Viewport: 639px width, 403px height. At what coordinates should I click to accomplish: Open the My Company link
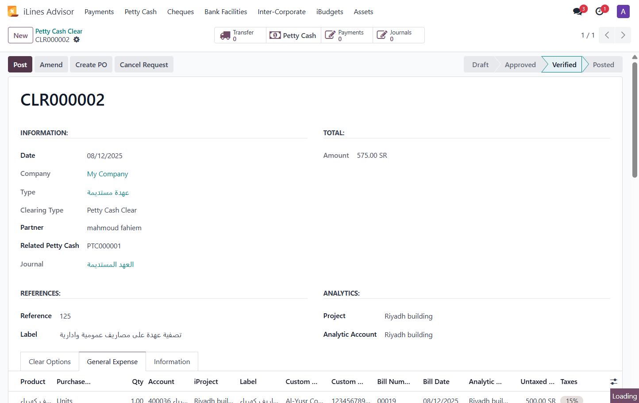108,174
